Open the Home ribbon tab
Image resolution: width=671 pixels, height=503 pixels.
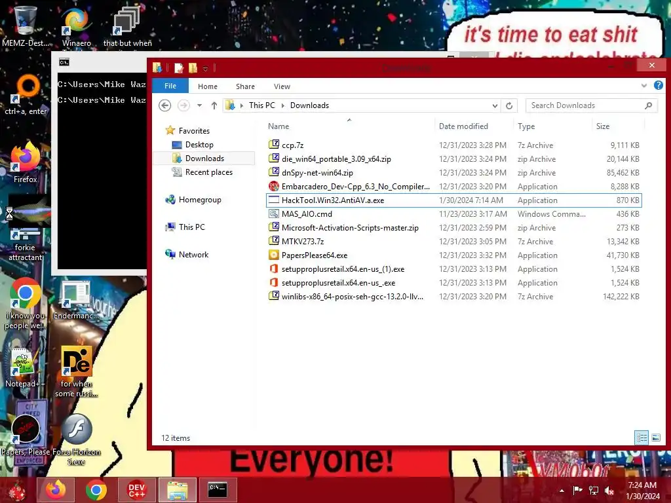pyautogui.click(x=208, y=86)
